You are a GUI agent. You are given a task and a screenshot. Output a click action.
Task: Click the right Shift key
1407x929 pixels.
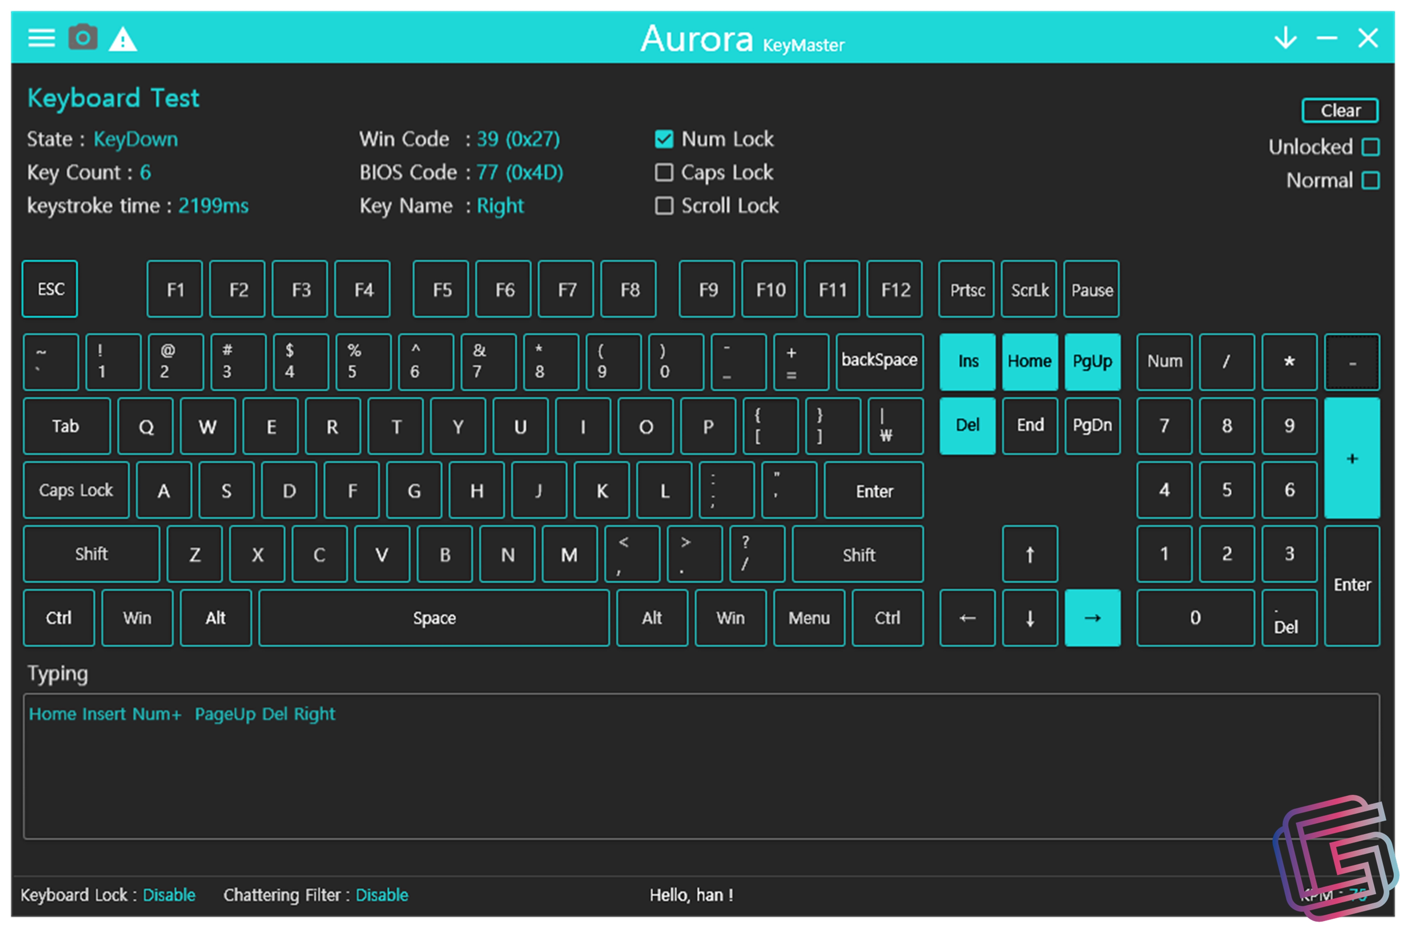click(x=858, y=554)
